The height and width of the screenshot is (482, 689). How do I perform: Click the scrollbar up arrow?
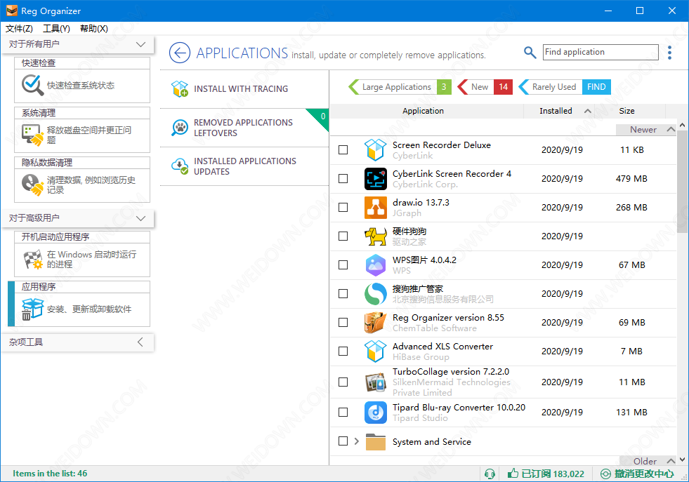682,126
